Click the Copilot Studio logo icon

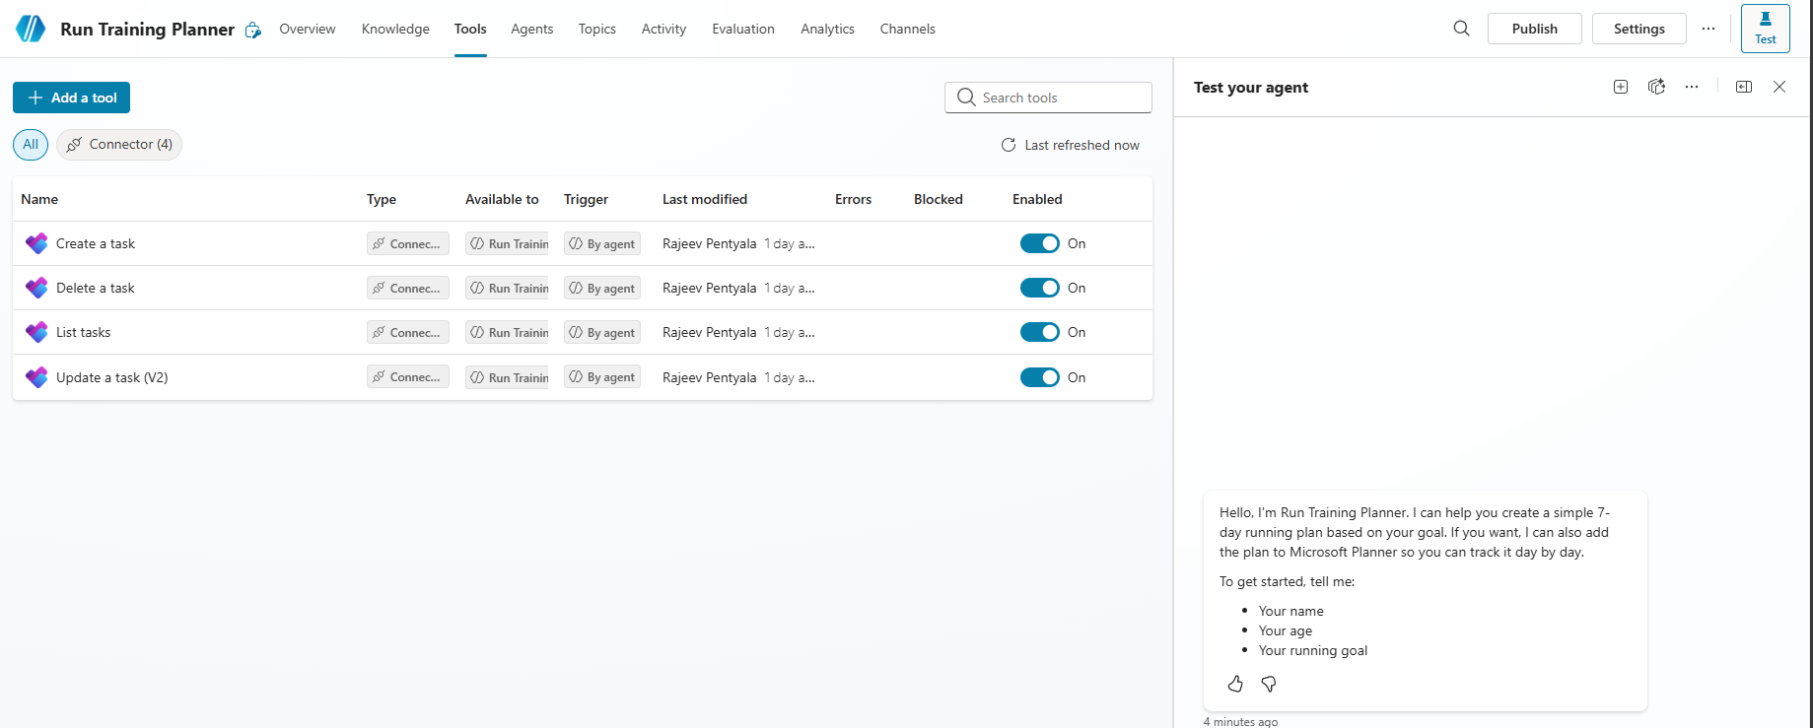pyautogui.click(x=31, y=29)
